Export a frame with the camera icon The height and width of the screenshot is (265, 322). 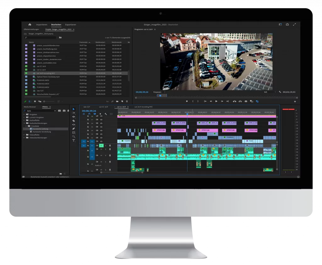[246, 101]
